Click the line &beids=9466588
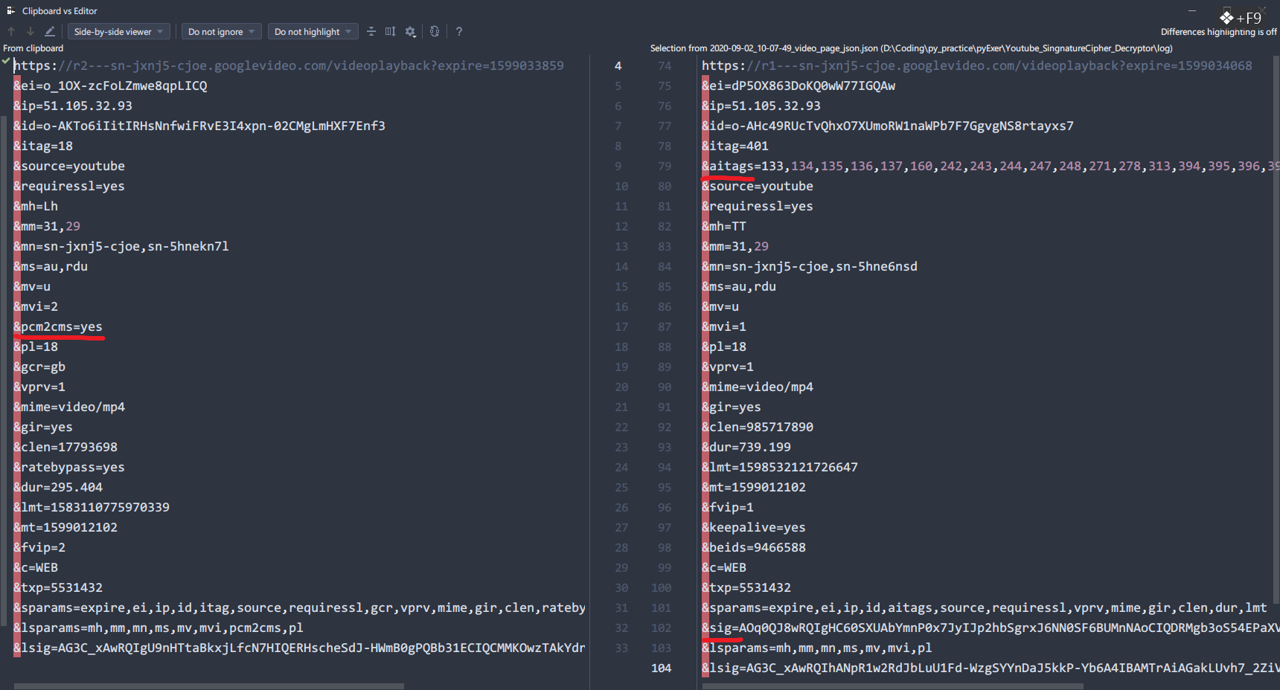This screenshot has height=690, width=1280. [754, 547]
